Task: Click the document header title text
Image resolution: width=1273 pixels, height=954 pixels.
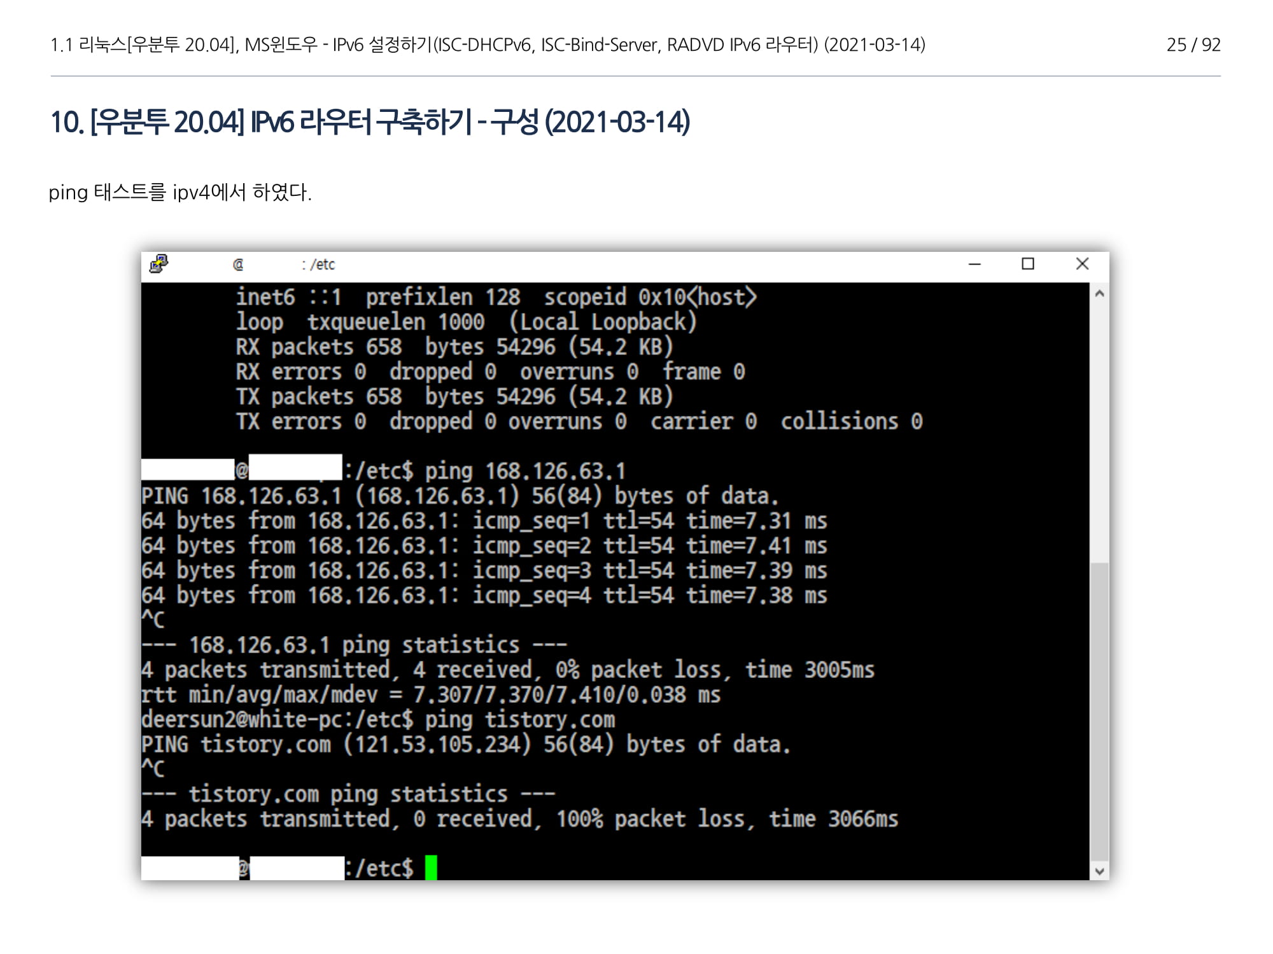Action: pyautogui.click(x=488, y=45)
